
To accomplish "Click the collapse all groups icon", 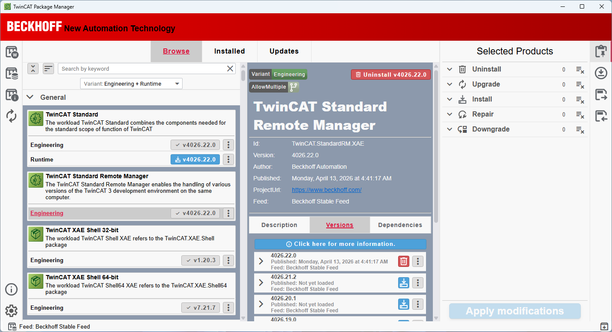I will (x=33, y=69).
